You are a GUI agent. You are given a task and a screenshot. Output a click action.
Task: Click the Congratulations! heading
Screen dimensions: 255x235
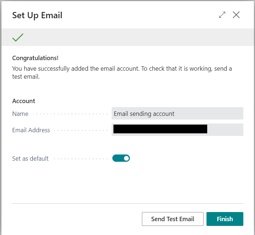point(35,58)
